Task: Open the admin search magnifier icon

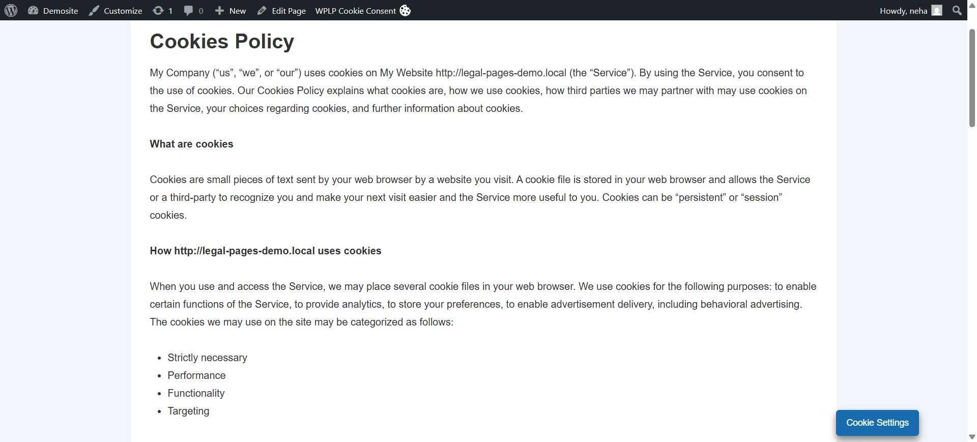Action: pos(957,10)
